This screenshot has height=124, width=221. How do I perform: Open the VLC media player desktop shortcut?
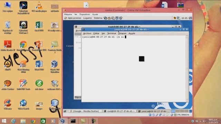(39, 7)
